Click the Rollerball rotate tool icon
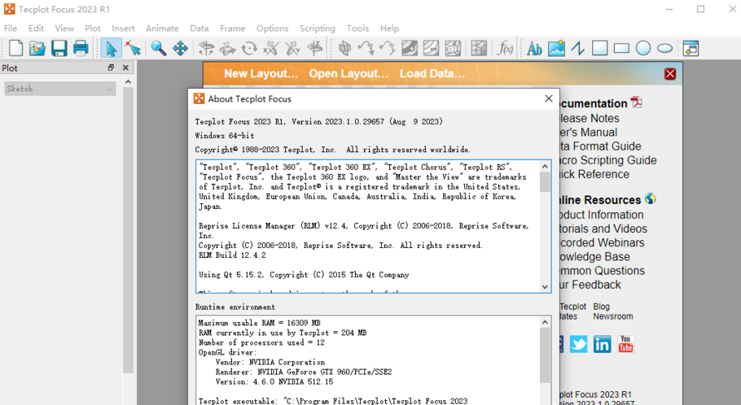Viewport: 741px width, 405px height. (228, 48)
